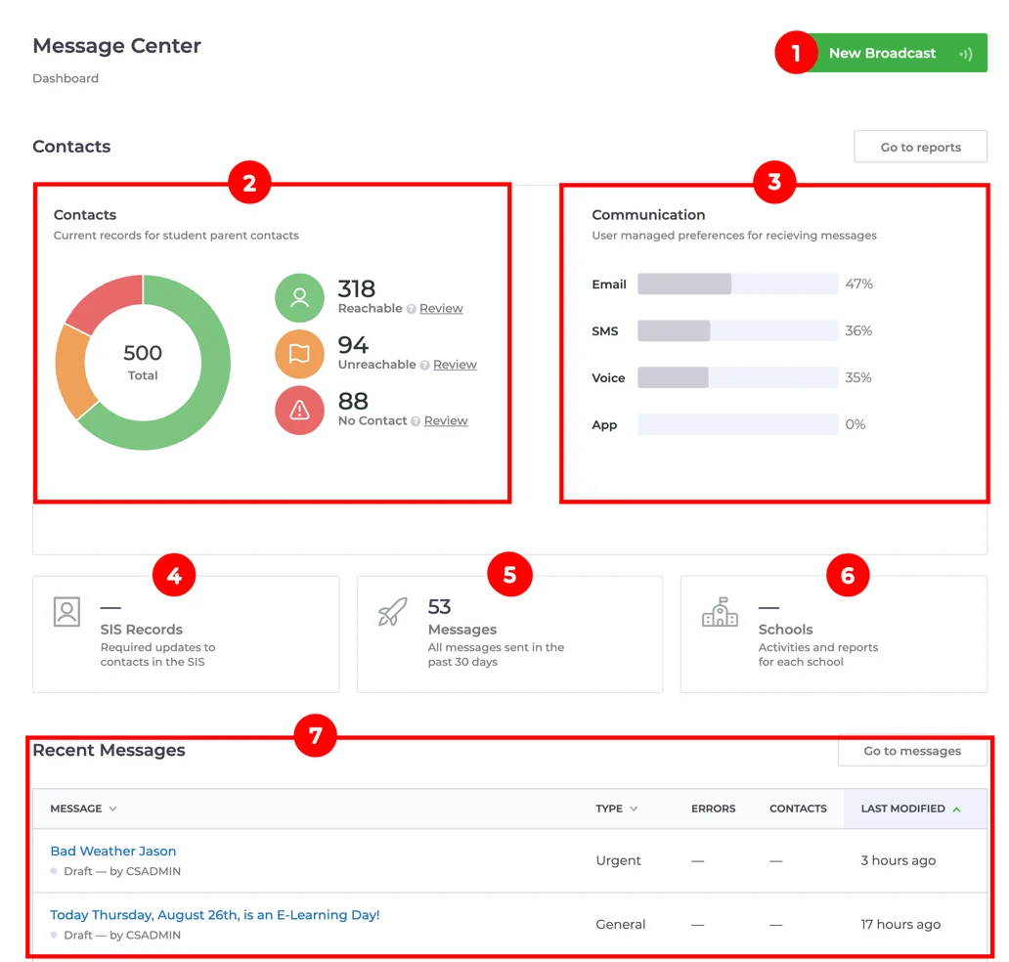Open the Dashboard breadcrumb link

coord(65,78)
